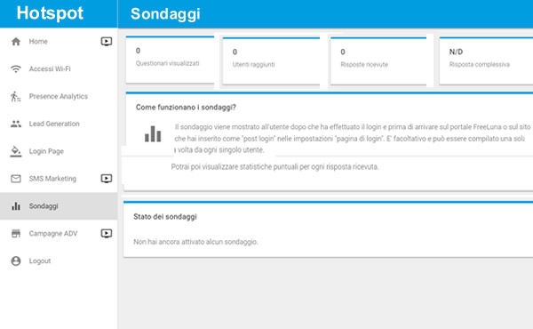Click the Logout account circle icon

[x=16, y=261]
